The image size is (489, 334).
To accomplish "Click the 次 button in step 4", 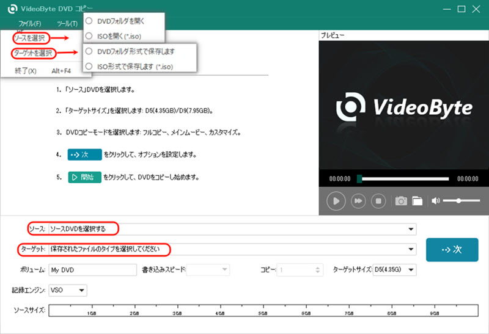I will click(x=84, y=154).
